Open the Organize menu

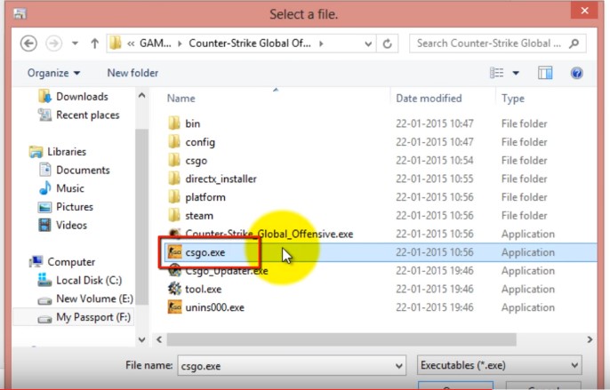pos(53,73)
